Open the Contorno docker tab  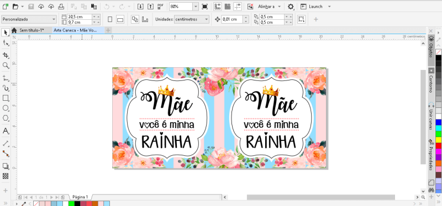(x=431, y=80)
